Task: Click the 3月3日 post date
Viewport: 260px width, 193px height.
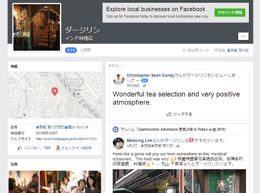Action: pyautogui.click(x=132, y=146)
